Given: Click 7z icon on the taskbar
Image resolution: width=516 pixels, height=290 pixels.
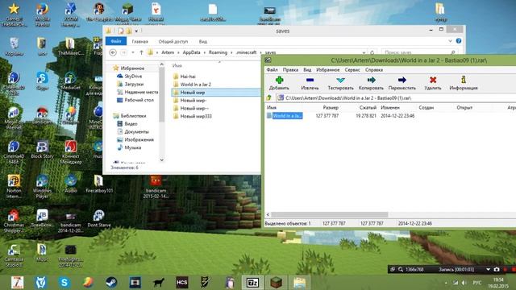Looking at the screenshot, I should pos(252,283).
